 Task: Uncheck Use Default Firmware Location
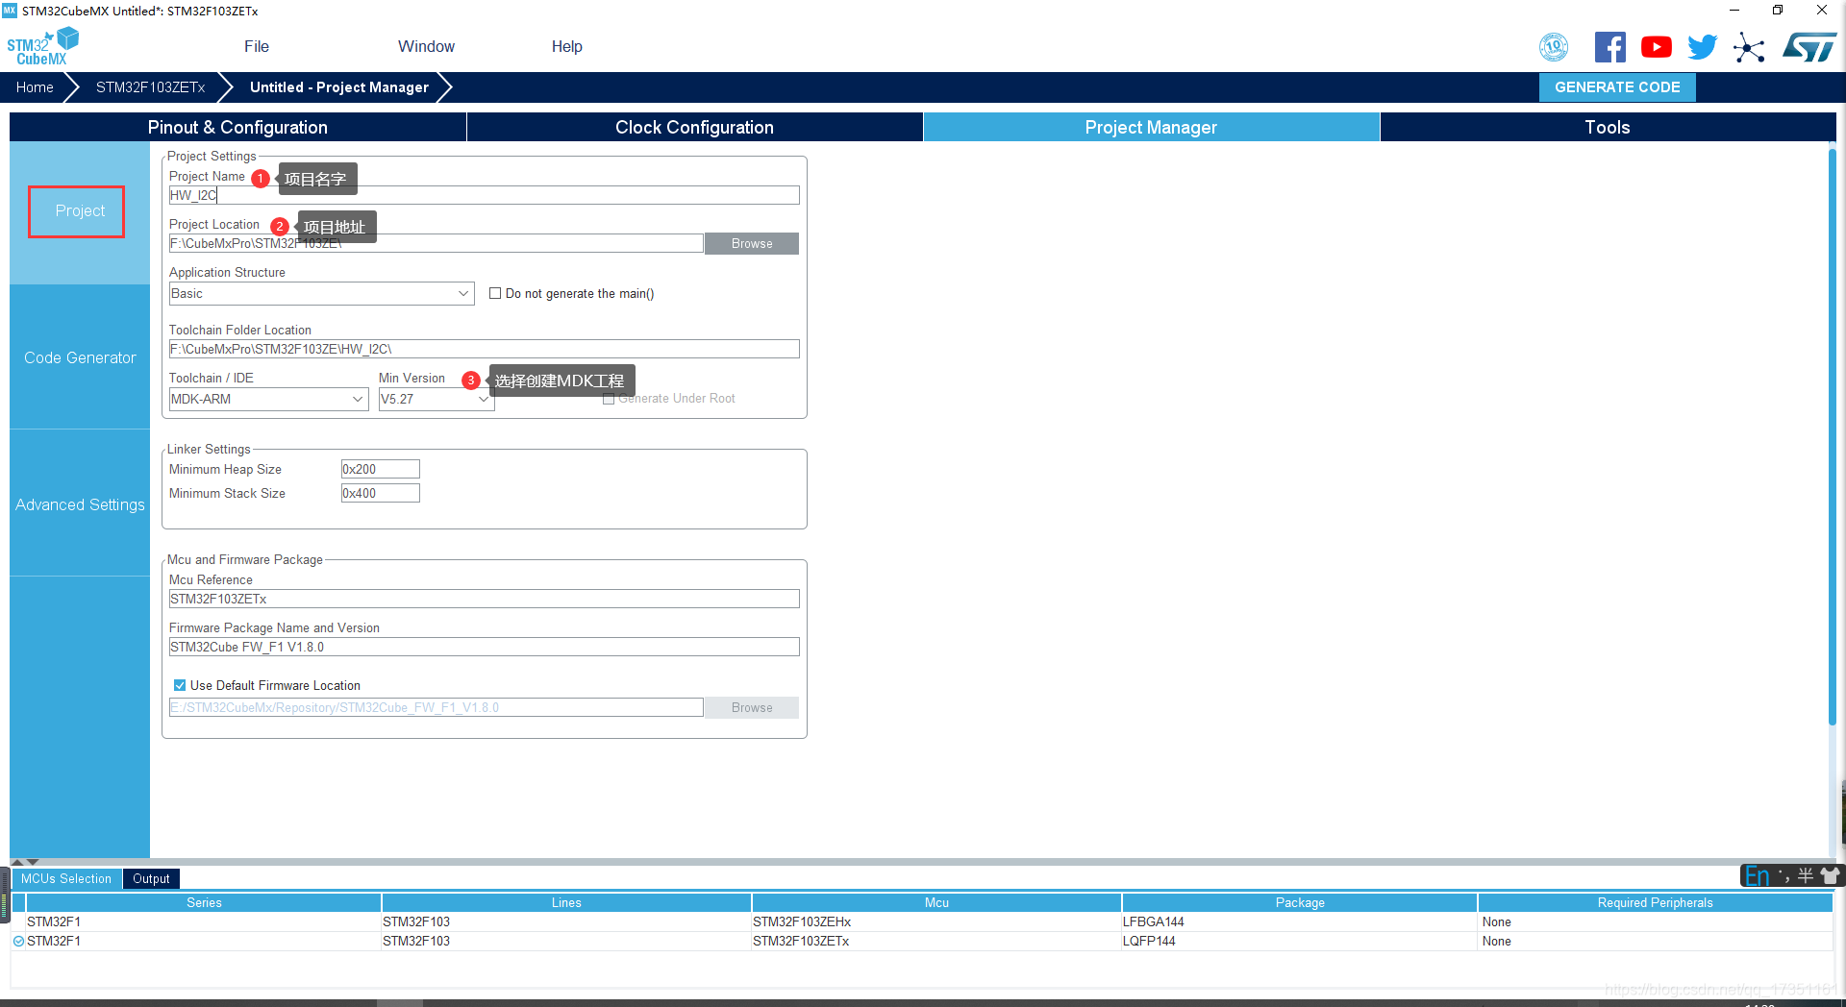tap(180, 685)
